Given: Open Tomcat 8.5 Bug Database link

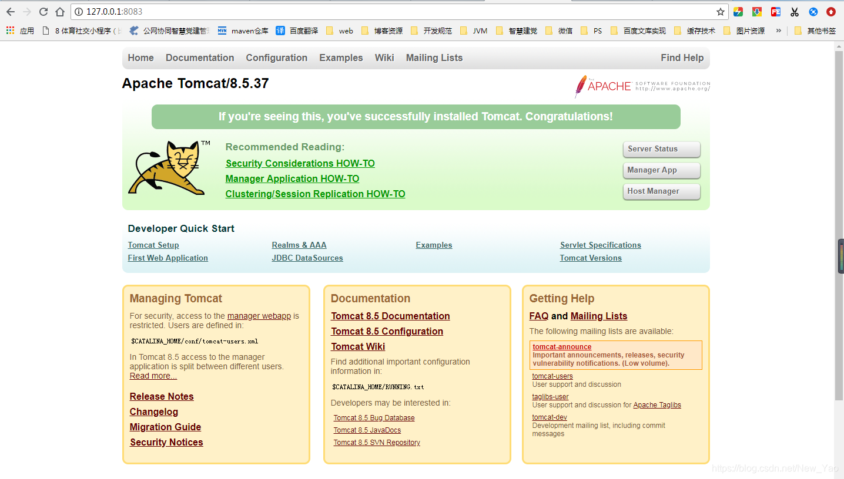Looking at the screenshot, I should coord(374,418).
